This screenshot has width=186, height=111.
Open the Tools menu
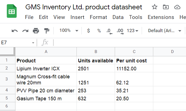[x=136, y=17]
